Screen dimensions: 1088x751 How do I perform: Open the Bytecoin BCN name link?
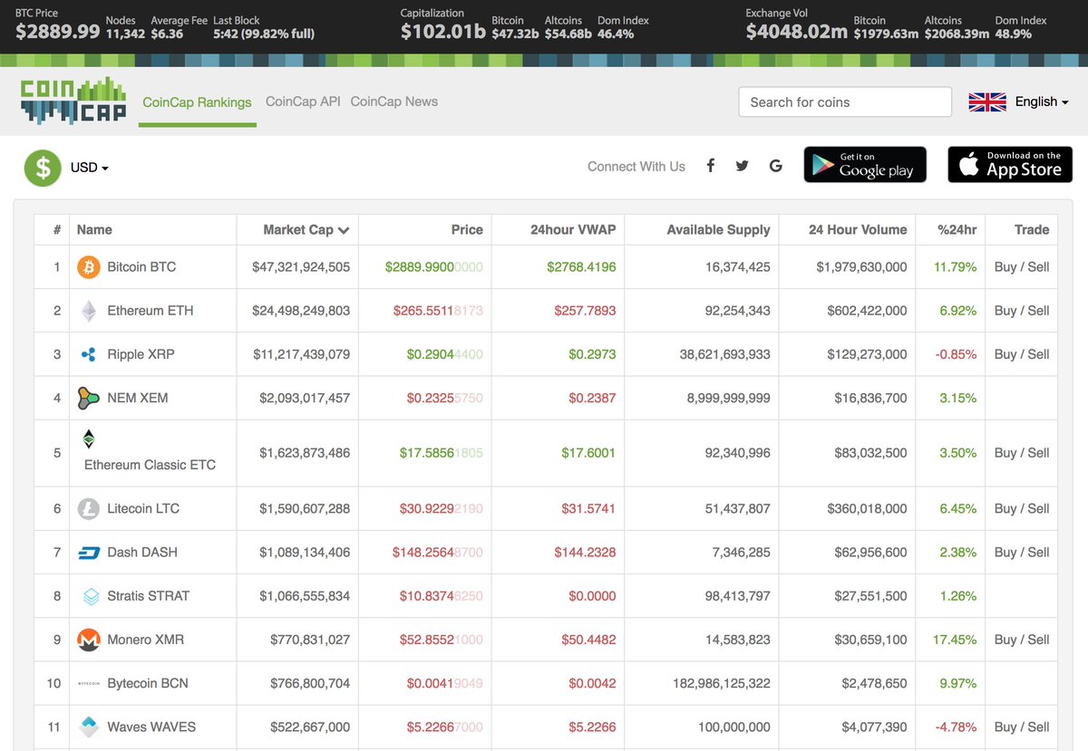(x=148, y=683)
